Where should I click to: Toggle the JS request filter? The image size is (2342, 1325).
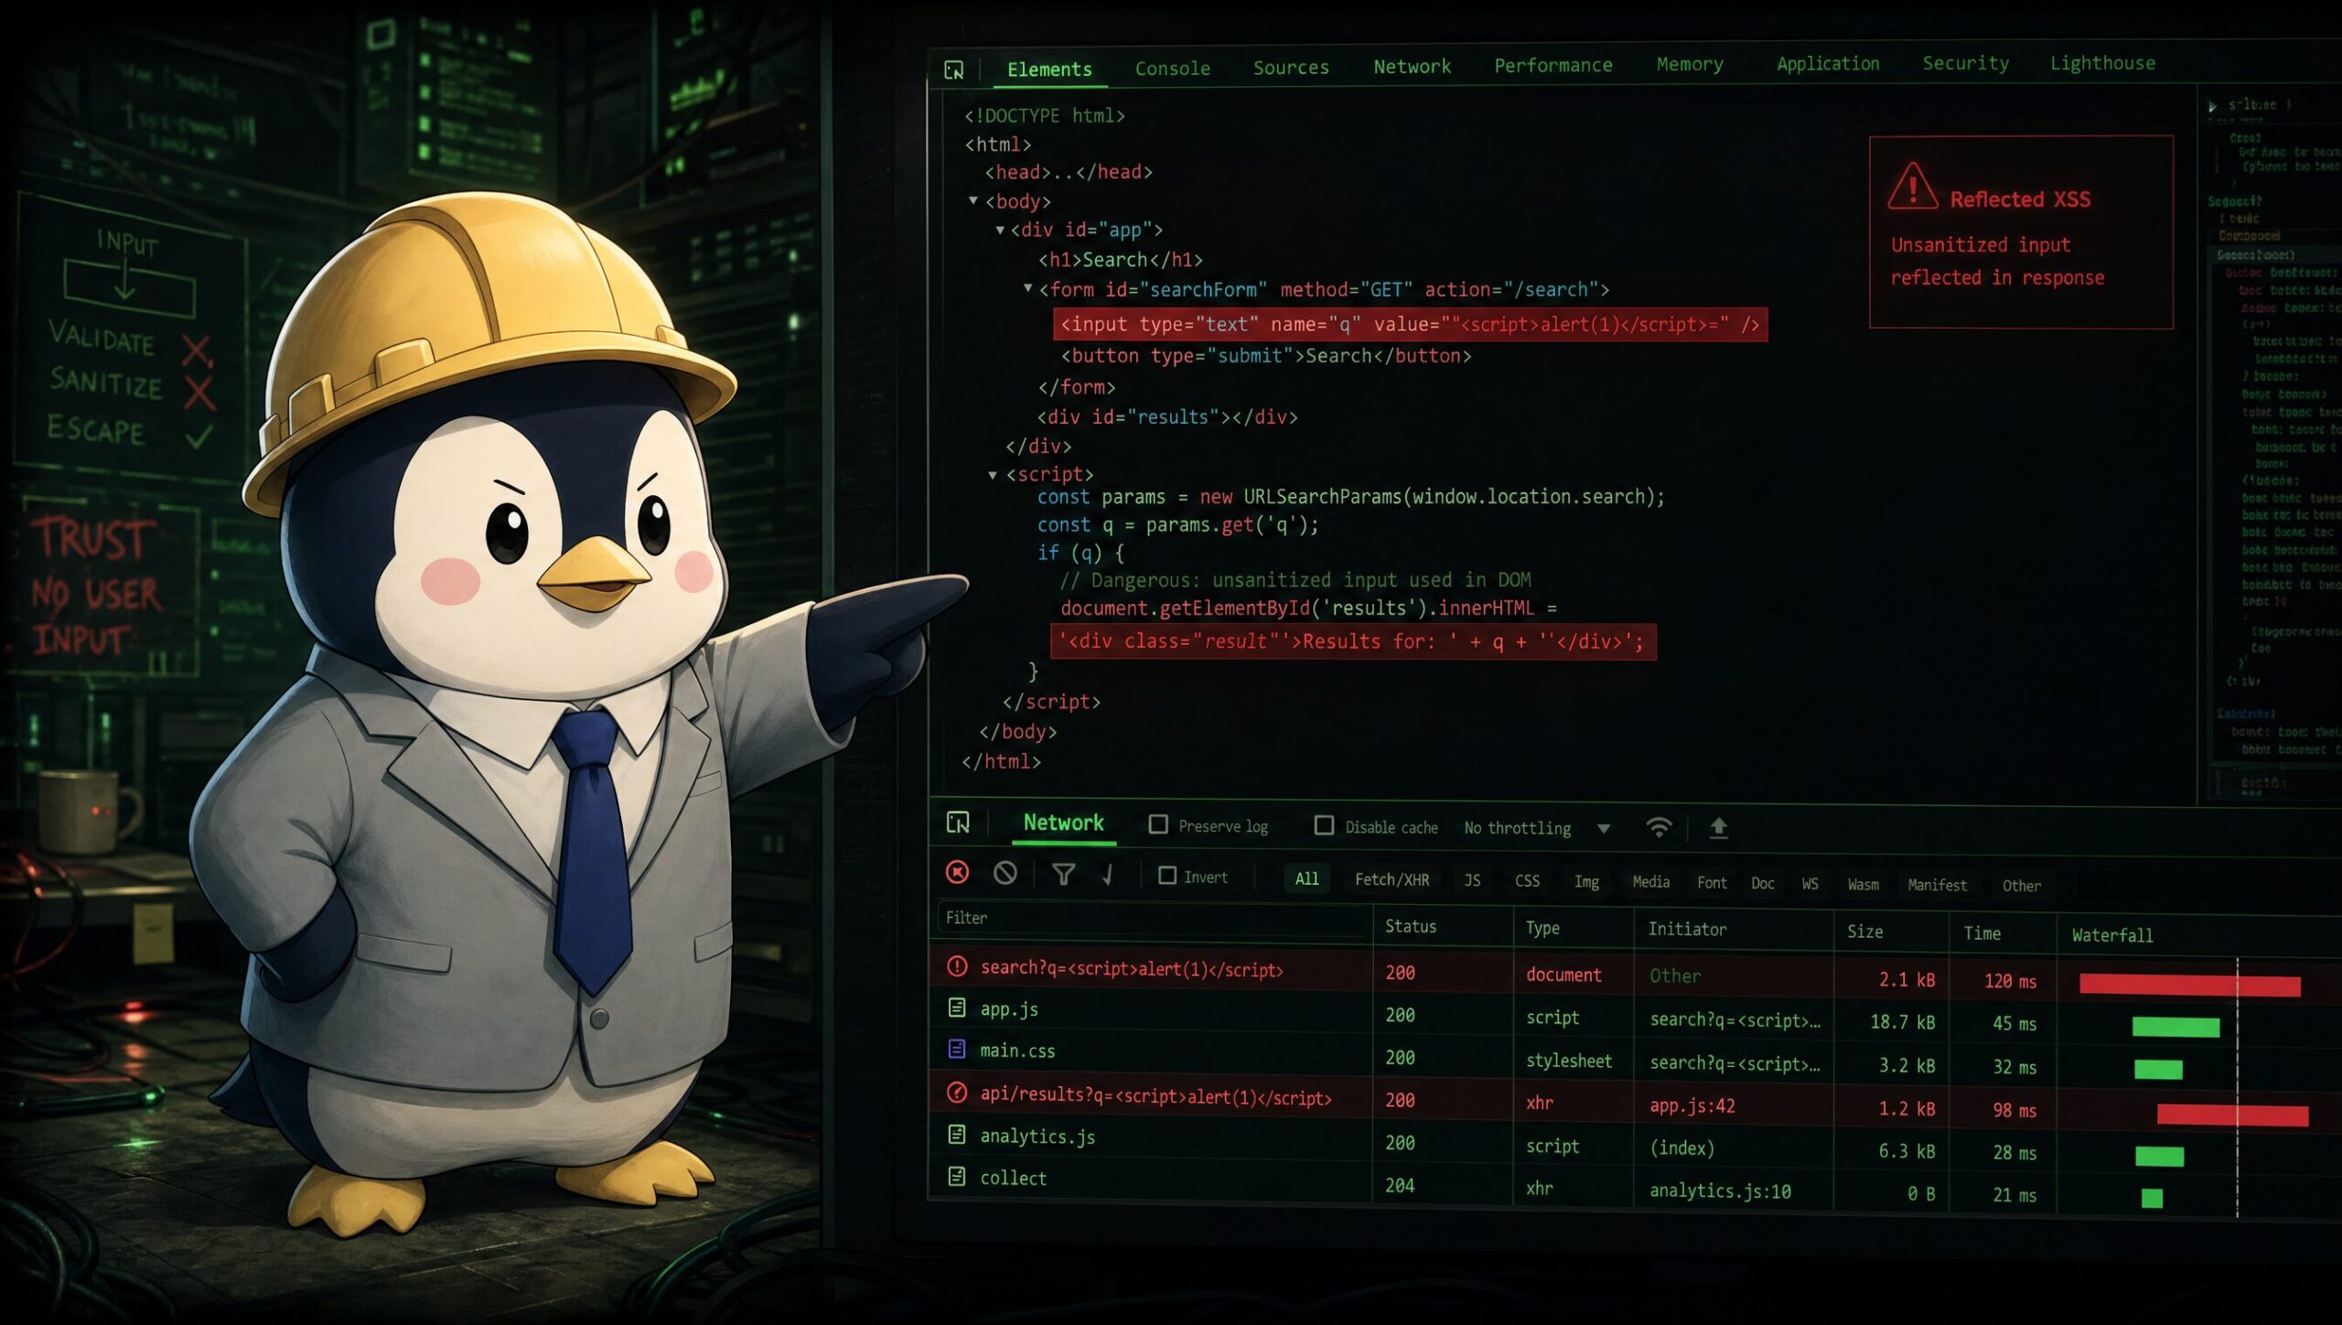coord(1472,881)
